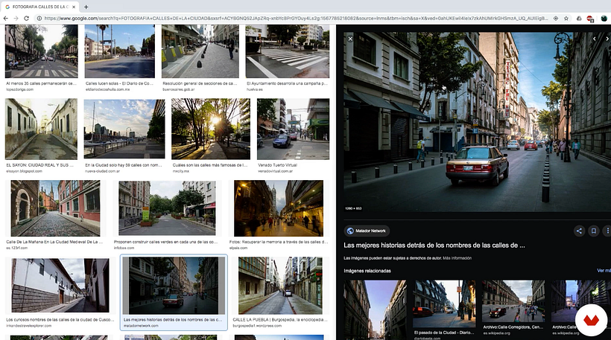Open related image 'Archivo:Calle Corregidora'

513,301
